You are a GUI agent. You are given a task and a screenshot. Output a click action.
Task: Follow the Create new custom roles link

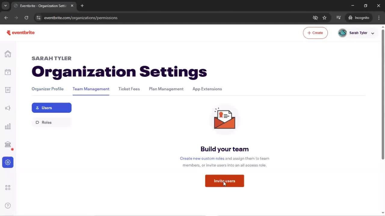(x=202, y=158)
